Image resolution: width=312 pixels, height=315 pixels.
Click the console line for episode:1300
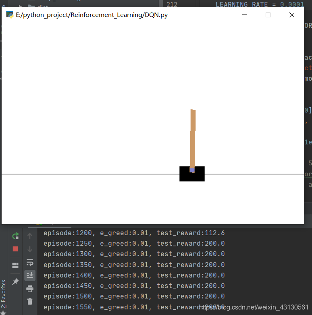click(x=134, y=254)
